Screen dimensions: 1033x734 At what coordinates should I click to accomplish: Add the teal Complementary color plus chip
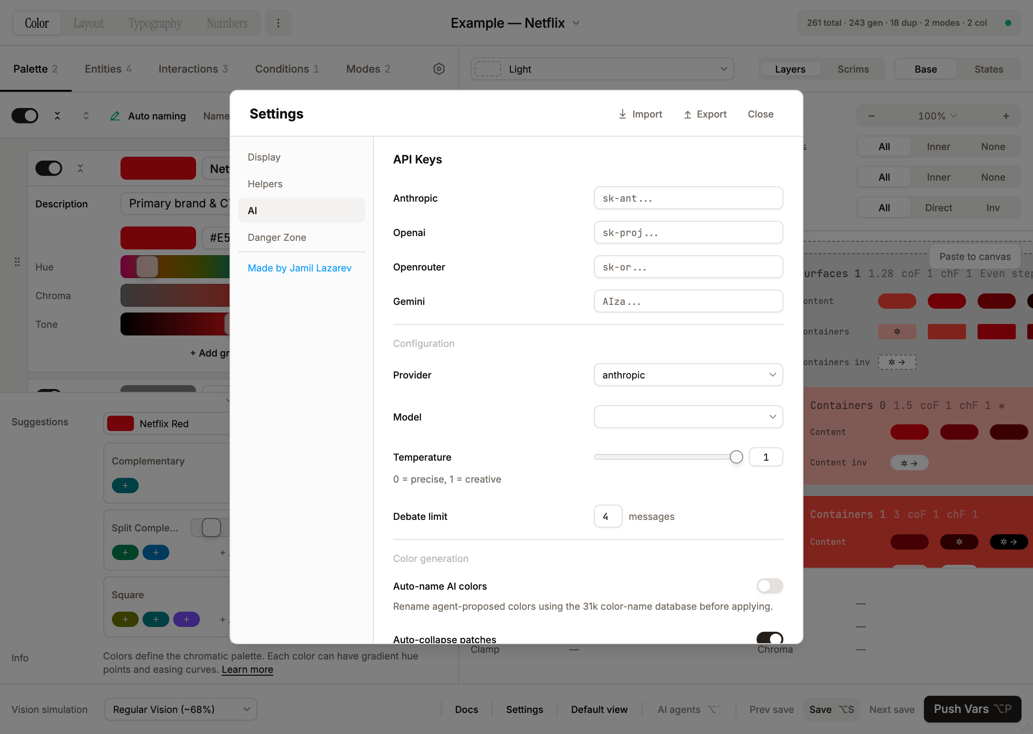125,486
